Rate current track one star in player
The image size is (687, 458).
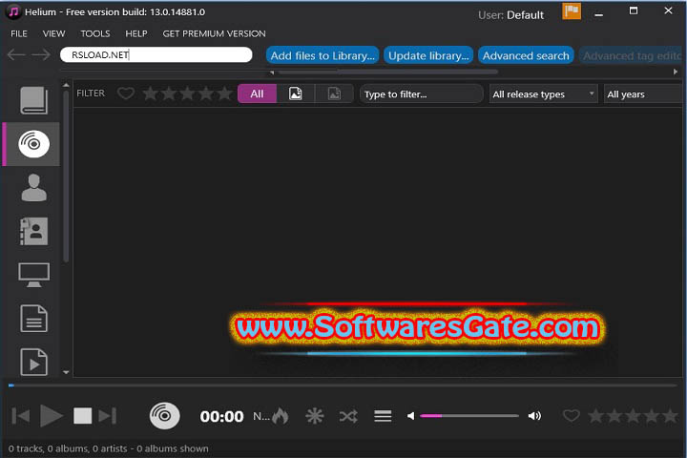point(595,415)
